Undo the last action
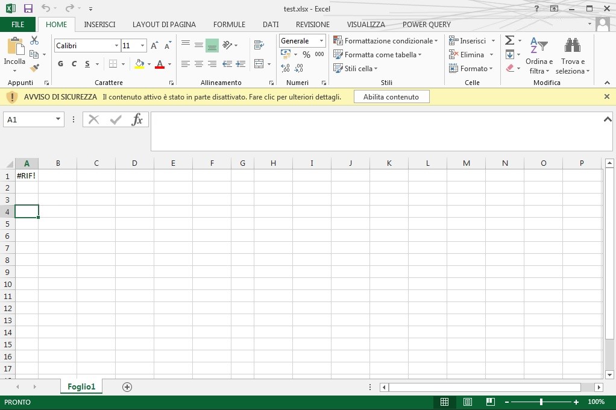This screenshot has height=410, width=616. pos(46,8)
